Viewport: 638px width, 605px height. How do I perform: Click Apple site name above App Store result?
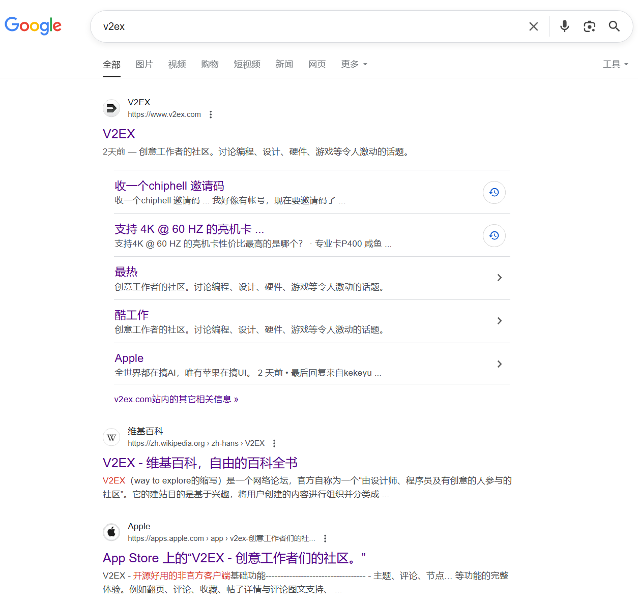click(x=139, y=526)
